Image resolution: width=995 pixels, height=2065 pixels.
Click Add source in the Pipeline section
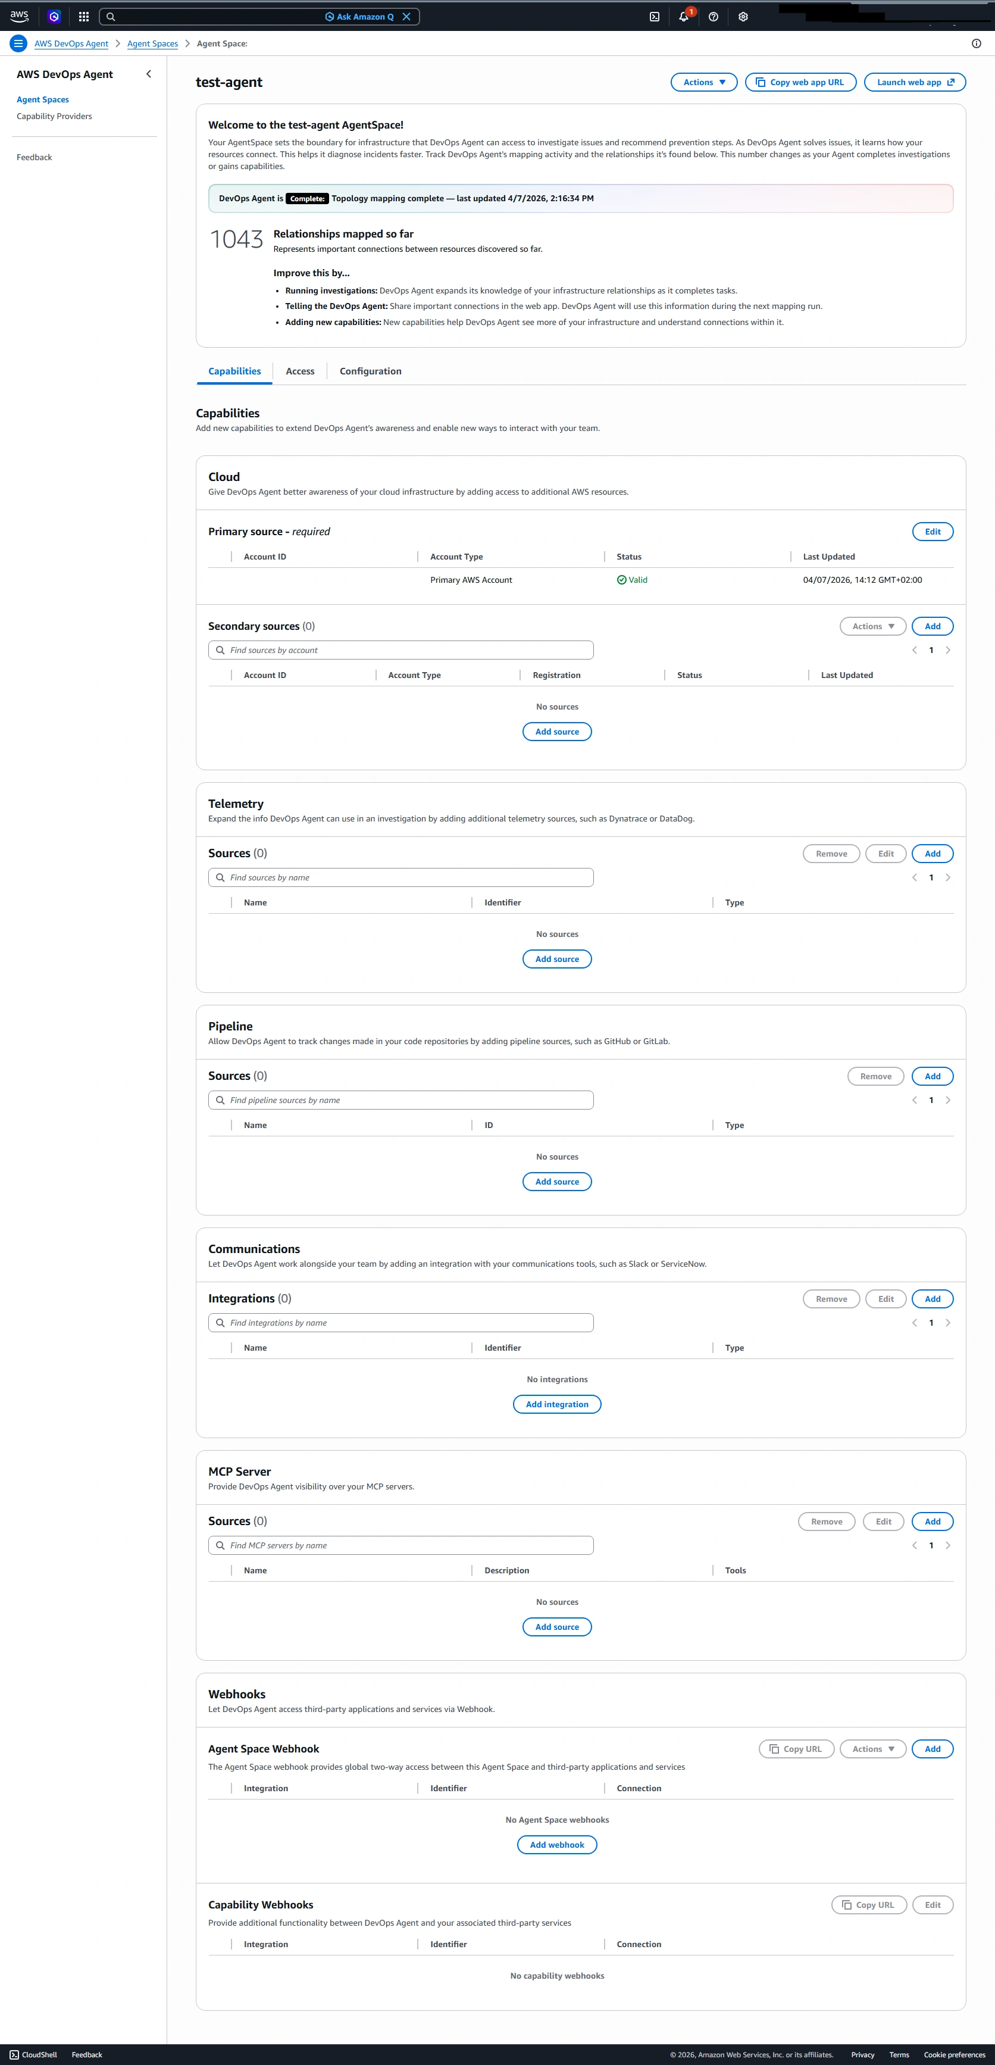point(557,1182)
